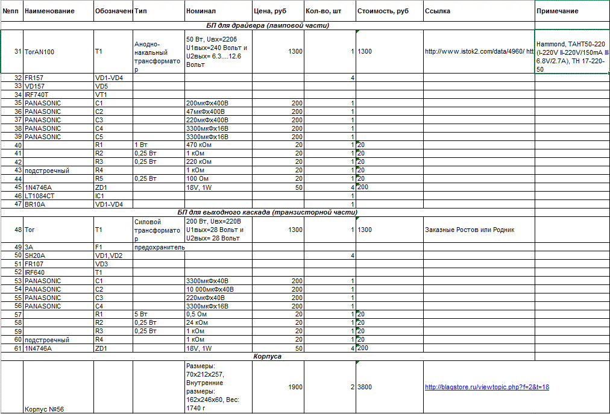This screenshot has height=414, width=610.
Task: Select the Цена, руб header
Action: [278, 11]
